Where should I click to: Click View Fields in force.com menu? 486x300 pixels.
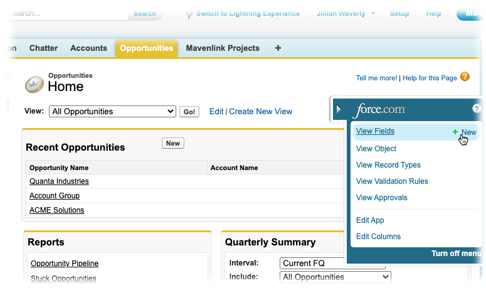pos(375,131)
